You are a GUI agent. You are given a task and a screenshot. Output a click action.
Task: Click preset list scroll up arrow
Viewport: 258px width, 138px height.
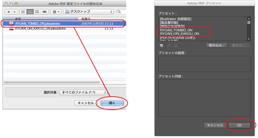click(249, 18)
